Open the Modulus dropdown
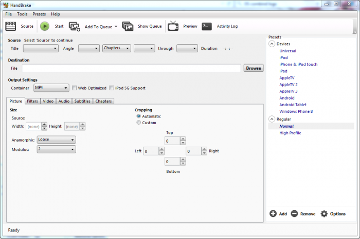 click(x=56, y=149)
